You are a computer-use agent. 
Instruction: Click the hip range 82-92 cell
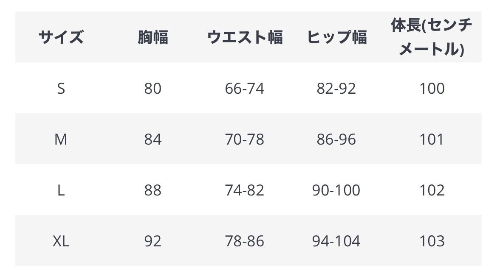pyautogui.click(x=336, y=89)
